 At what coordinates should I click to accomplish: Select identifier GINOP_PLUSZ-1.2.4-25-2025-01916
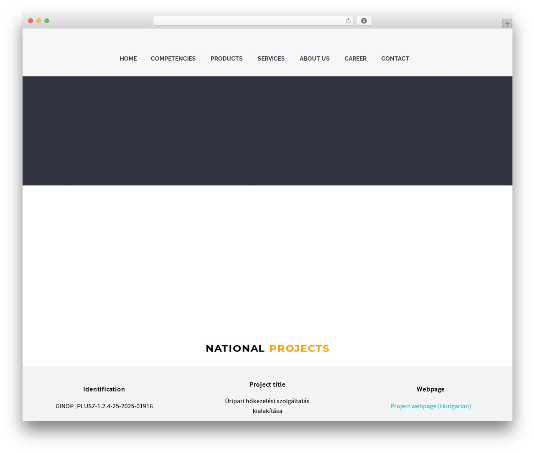tap(104, 406)
